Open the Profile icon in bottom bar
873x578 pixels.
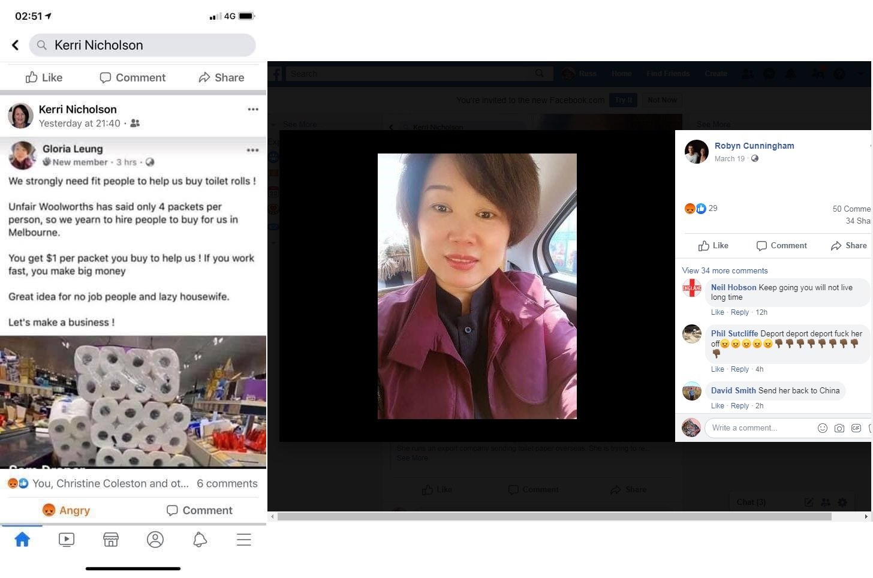[x=155, y=540]
